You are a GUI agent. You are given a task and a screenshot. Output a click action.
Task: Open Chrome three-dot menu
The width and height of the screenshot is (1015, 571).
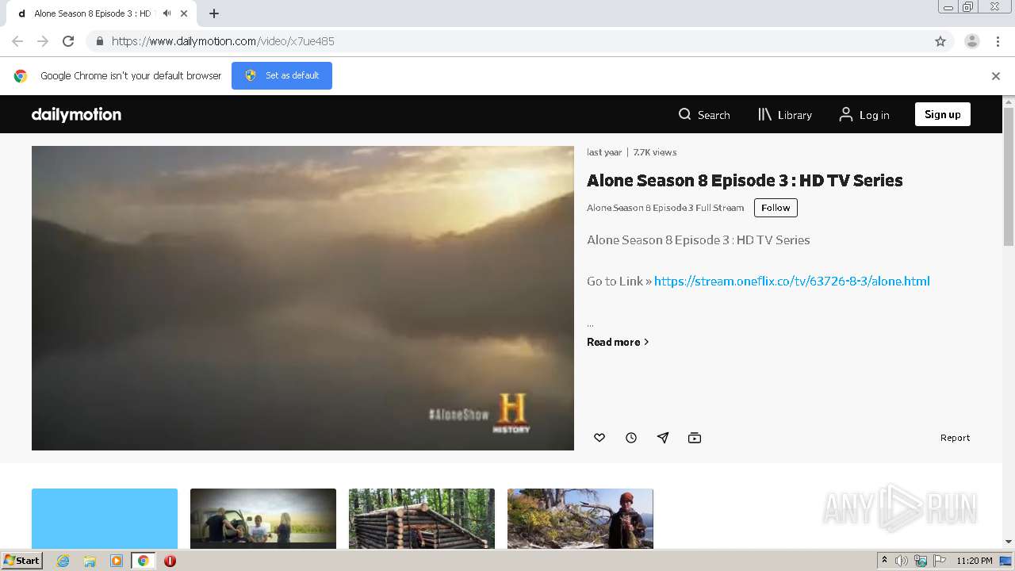(998, 41)
